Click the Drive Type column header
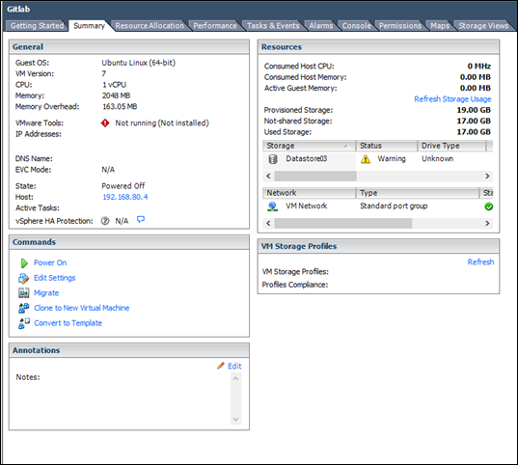The image size is (518, 465). [x=452, y=146]
